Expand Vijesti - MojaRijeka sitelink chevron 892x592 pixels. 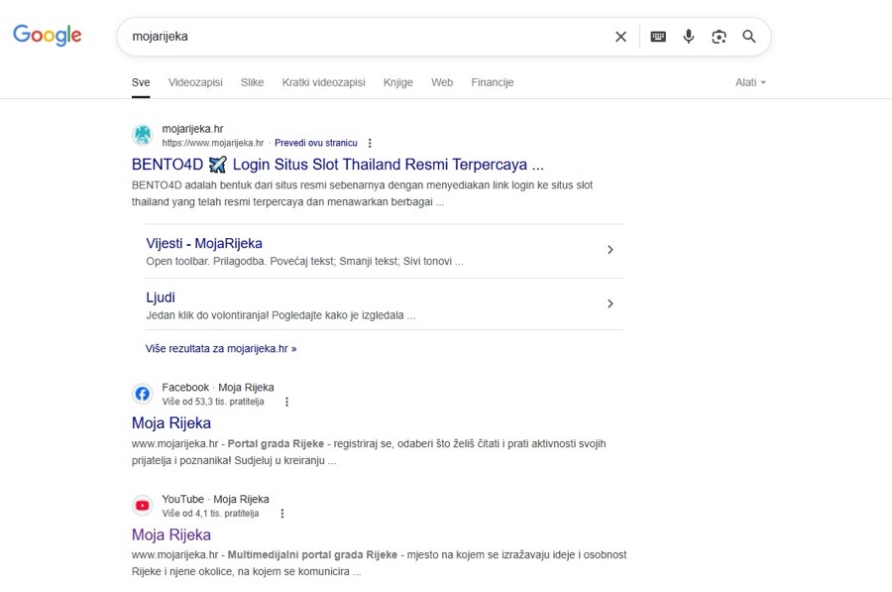pyautogui.click(x=611, y=250)
